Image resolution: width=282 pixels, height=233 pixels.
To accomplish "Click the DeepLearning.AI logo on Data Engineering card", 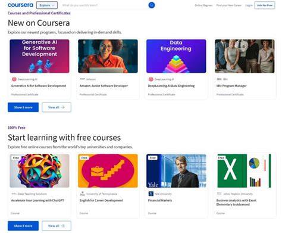I will [151, 79].
